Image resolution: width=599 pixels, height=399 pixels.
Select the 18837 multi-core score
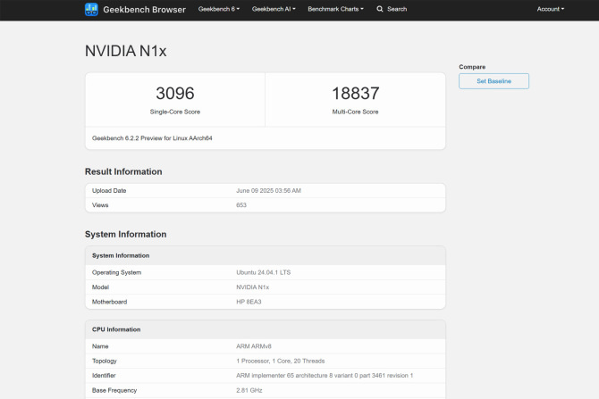pos(355,93)
